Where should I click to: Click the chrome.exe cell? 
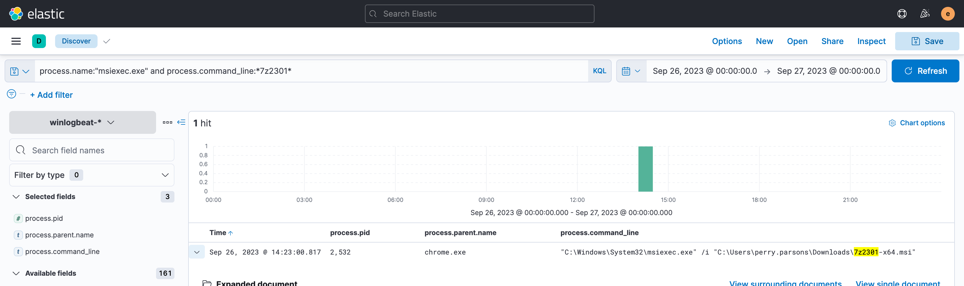tap(445, 253)
